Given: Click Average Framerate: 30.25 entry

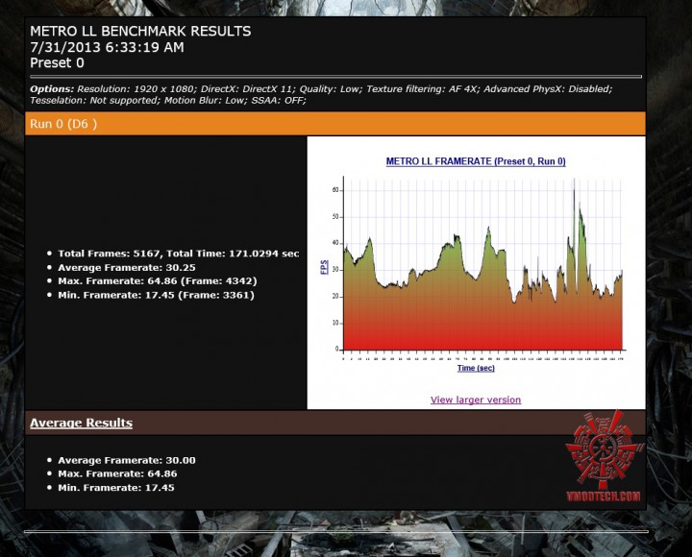Looking at the screenshot, I should (127, 267).
